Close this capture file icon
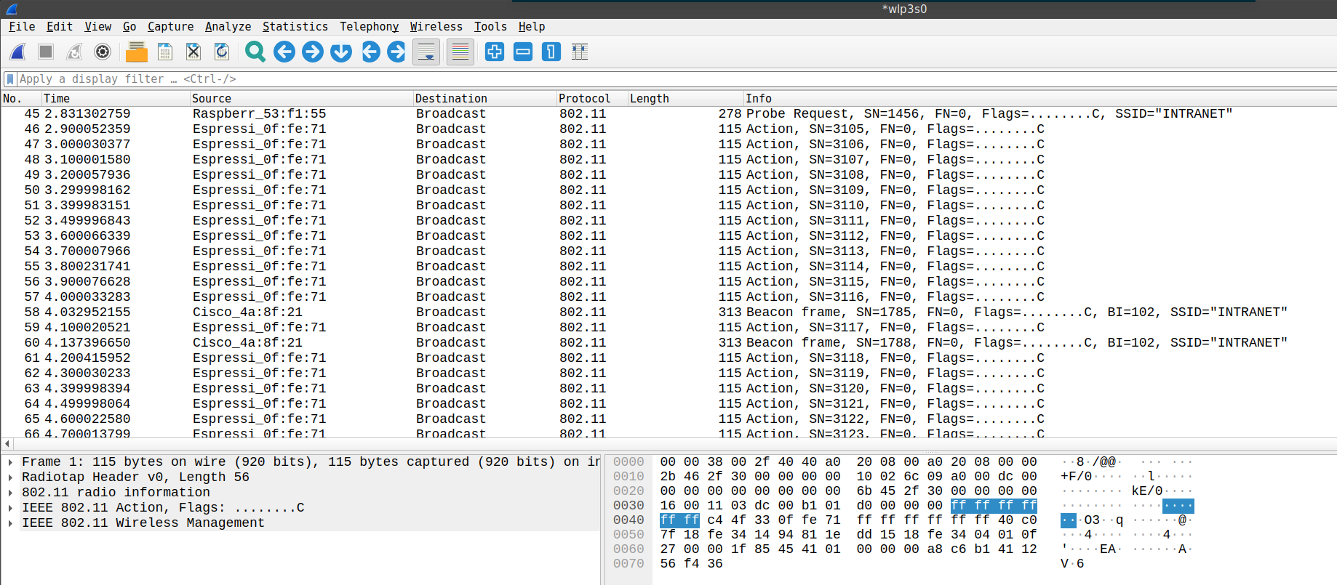Screen dimensions: 1337x585 coord(193,52)
